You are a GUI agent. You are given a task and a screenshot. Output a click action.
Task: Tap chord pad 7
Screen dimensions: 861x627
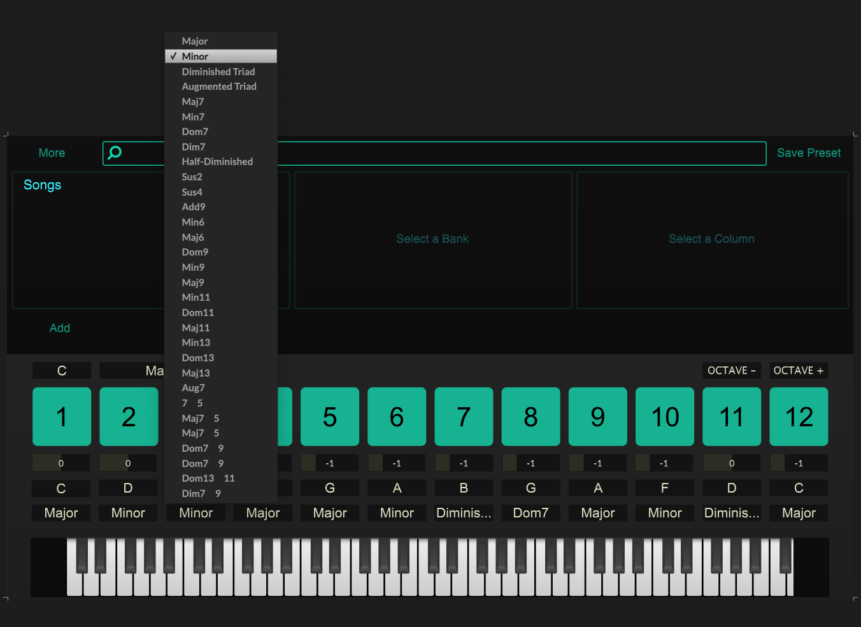[464, 417]
